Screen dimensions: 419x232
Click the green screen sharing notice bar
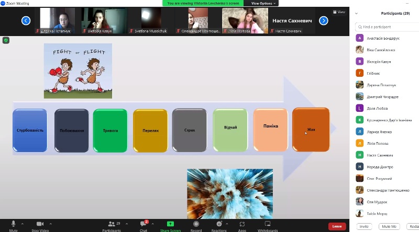pos(203,3)
